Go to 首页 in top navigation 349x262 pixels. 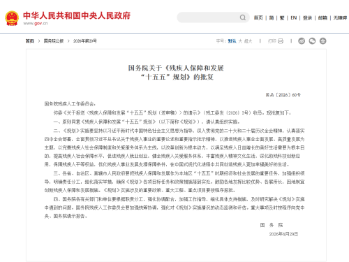258,18
